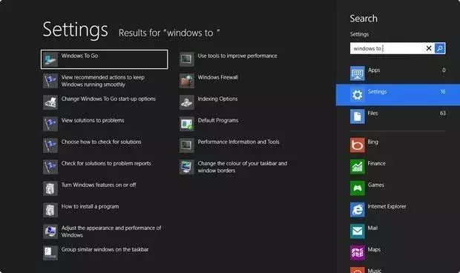Select the Finance app icon

[358, 167]
